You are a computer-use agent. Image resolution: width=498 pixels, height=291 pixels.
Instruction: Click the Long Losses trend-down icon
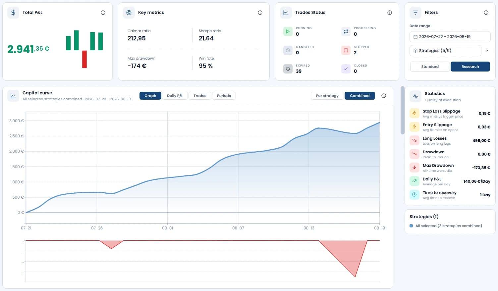[414, 140]
